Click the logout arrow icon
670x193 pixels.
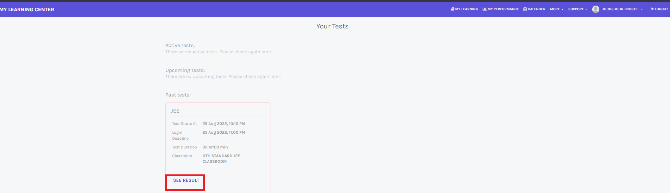point(652,9)
